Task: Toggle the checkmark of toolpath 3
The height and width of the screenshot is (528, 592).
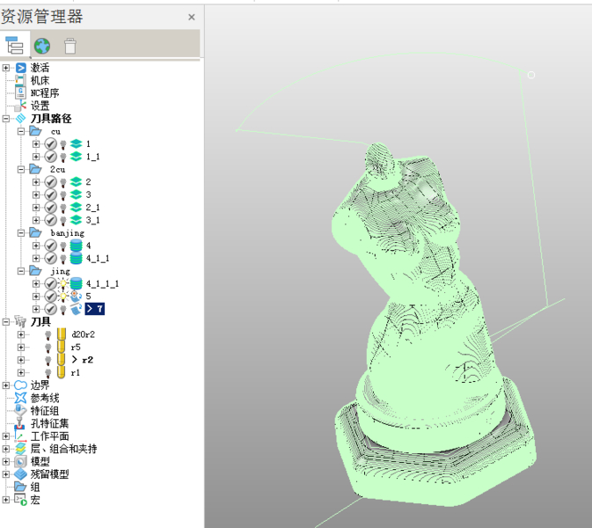Action: pos(51,194)
